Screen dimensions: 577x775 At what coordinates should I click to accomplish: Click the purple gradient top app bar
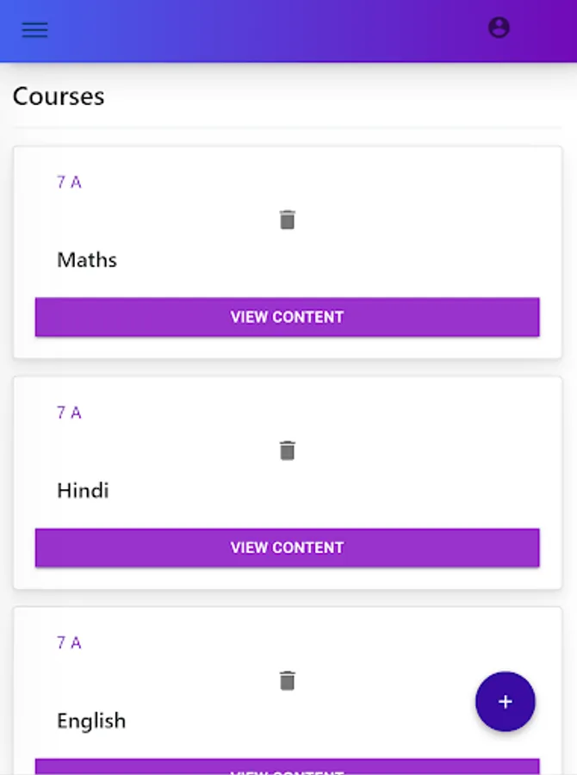click(258, 30)
